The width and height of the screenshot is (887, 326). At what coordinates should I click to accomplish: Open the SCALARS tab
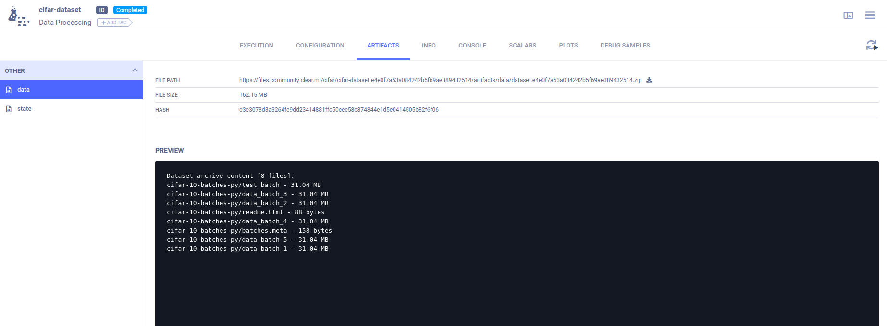(x=522, y=46)
